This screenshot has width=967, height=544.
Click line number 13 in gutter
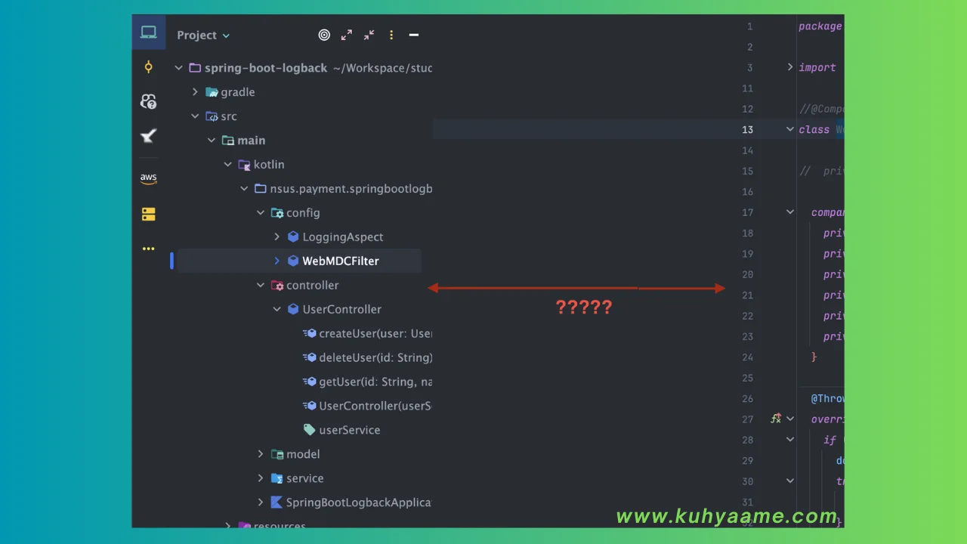(x=747, y=129)
